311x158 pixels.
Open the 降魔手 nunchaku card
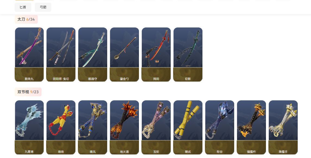(x=283, y=127)
